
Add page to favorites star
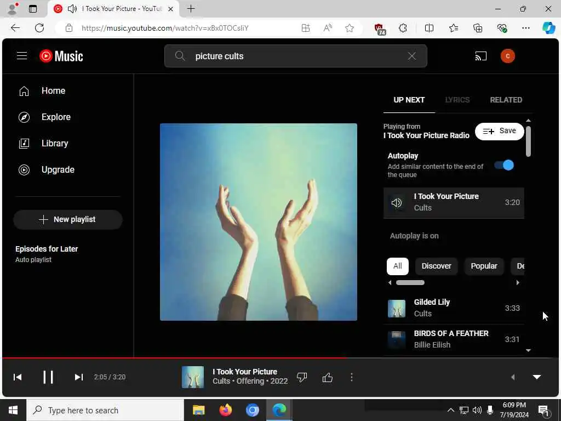[350, 28]
